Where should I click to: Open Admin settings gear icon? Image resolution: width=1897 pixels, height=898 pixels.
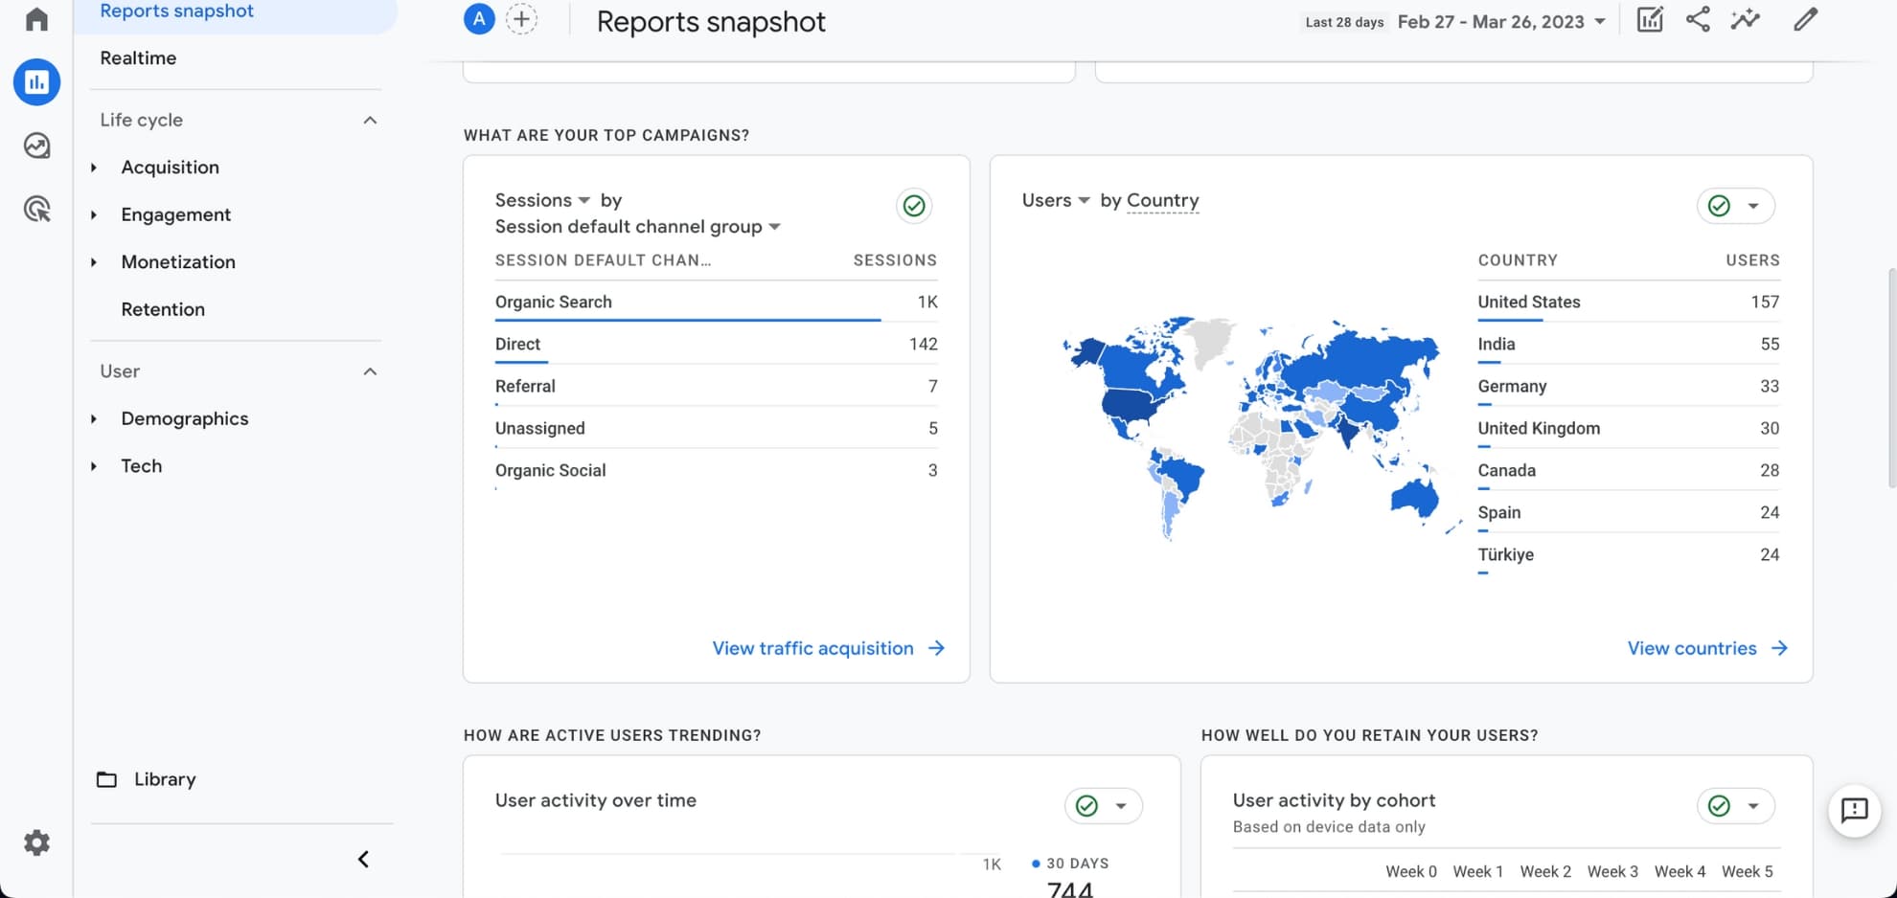coord(36,842)
